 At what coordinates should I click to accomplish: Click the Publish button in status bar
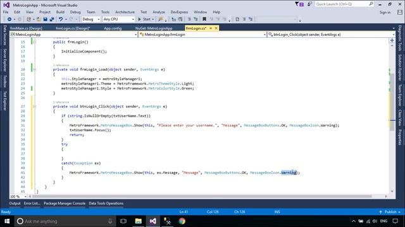[x=390, y=212]
